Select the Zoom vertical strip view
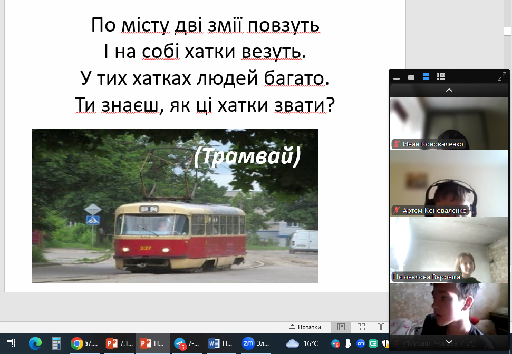Viewport: 512px width, 354px height. pos(426,77)
